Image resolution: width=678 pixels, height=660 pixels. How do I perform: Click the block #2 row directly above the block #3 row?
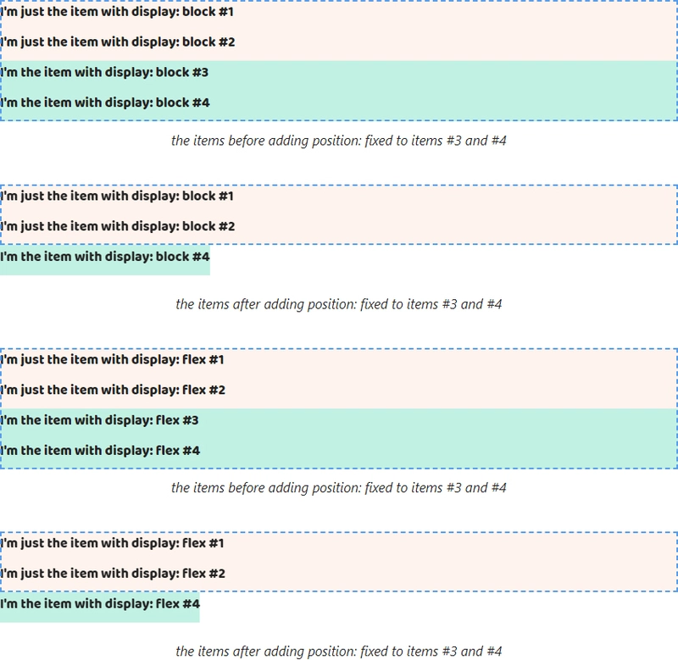(338, 46)
